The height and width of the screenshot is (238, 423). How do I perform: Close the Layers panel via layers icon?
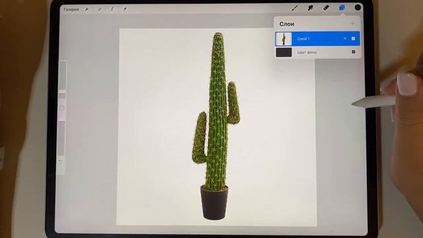point(342,8)
